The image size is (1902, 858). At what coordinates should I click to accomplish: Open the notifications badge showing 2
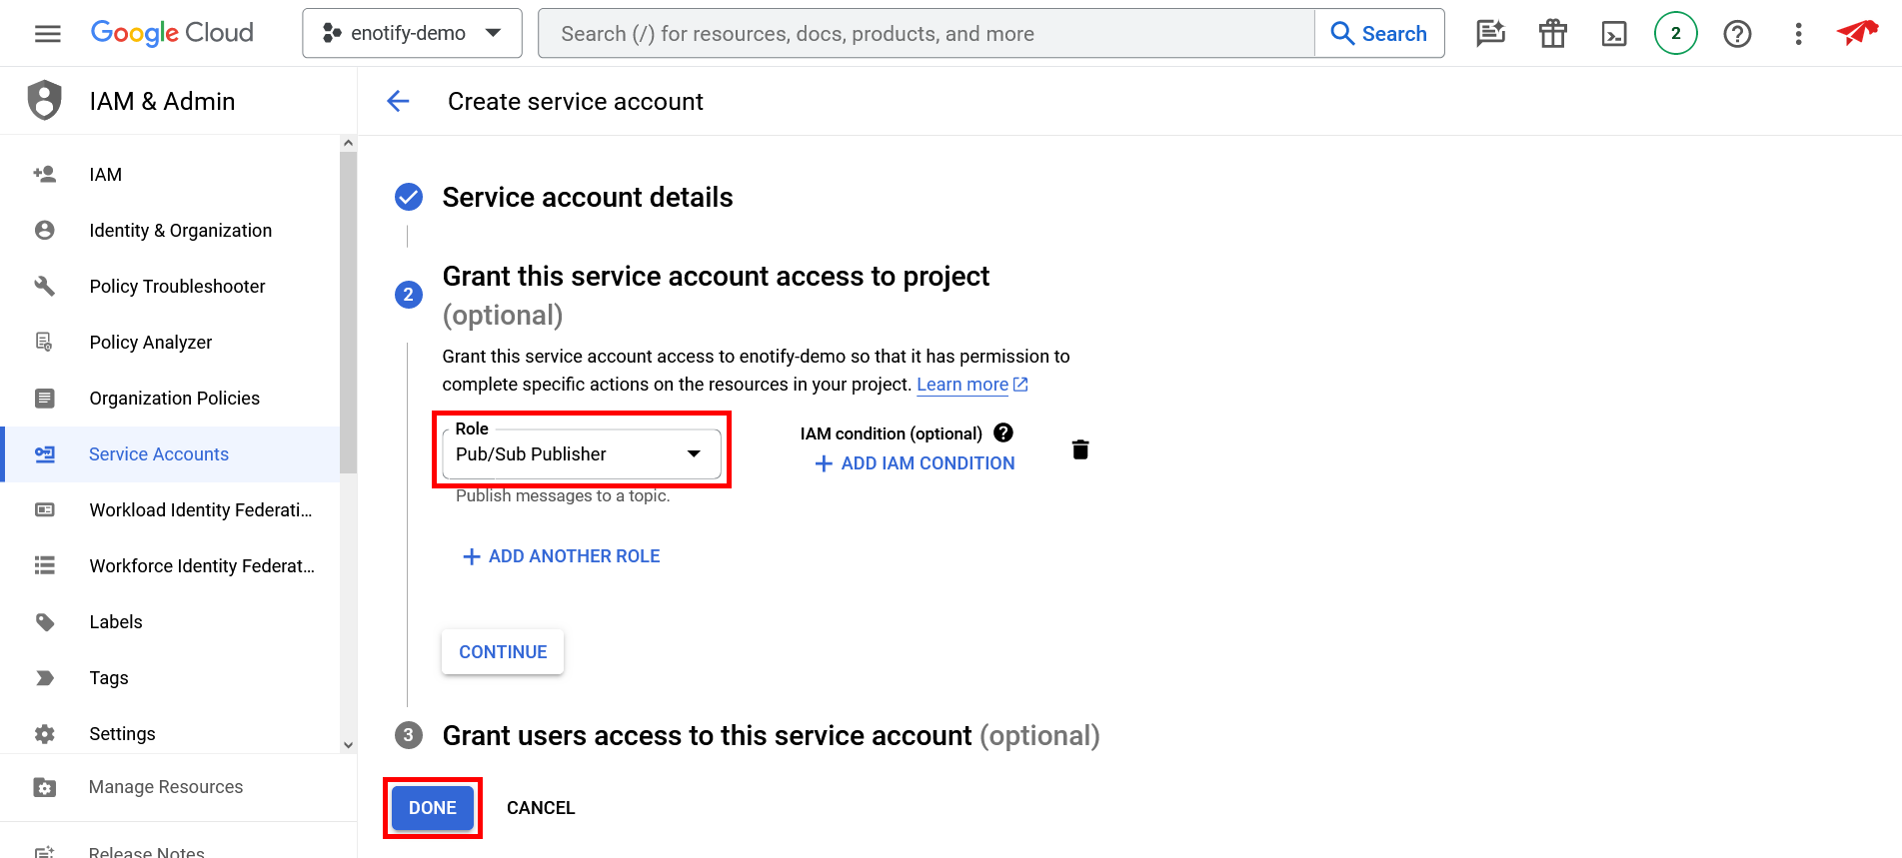click(1675, 34)
